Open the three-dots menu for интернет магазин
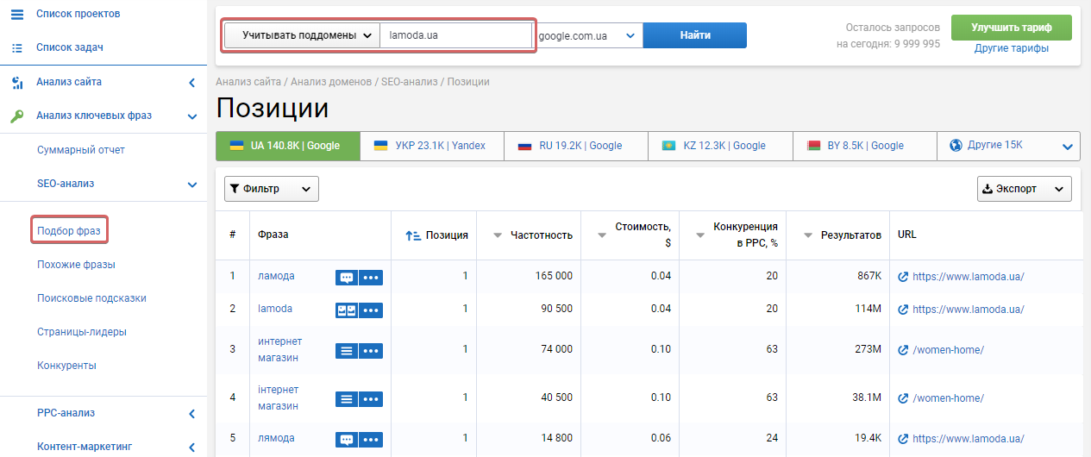1091x457 pixels. coord(372,350)
